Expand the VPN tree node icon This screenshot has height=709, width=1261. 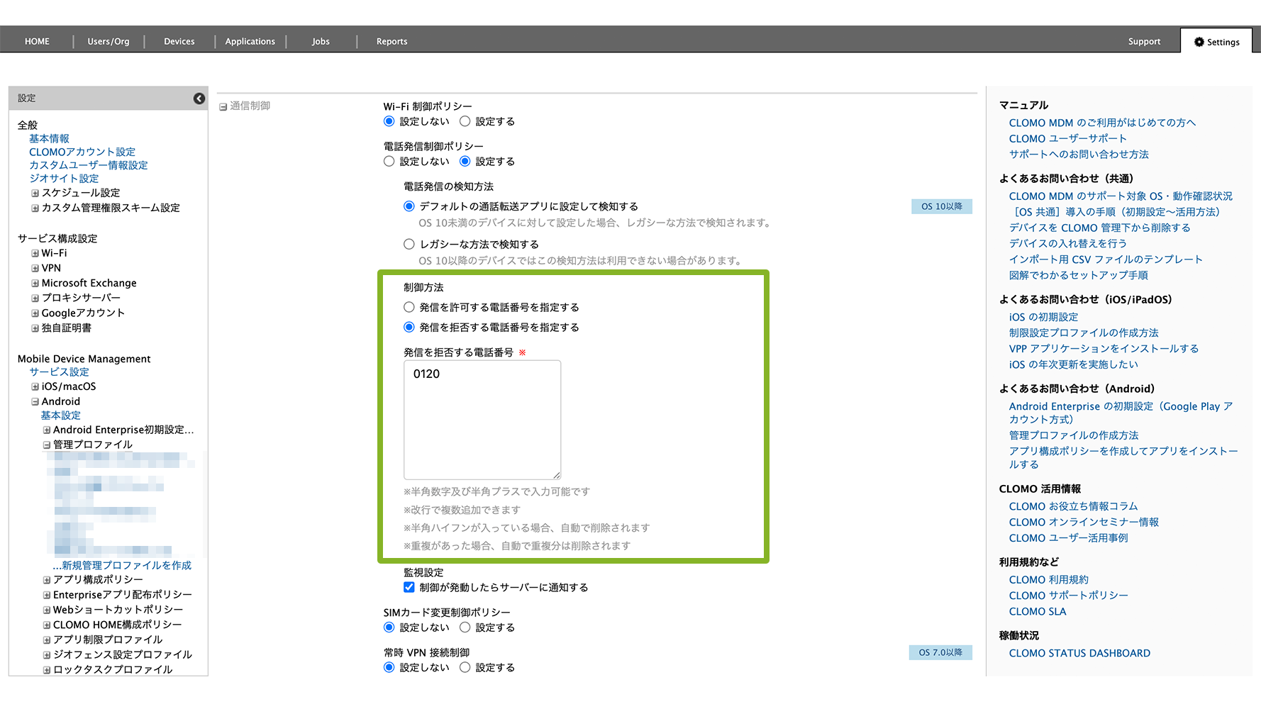click(x=35, y=268)
